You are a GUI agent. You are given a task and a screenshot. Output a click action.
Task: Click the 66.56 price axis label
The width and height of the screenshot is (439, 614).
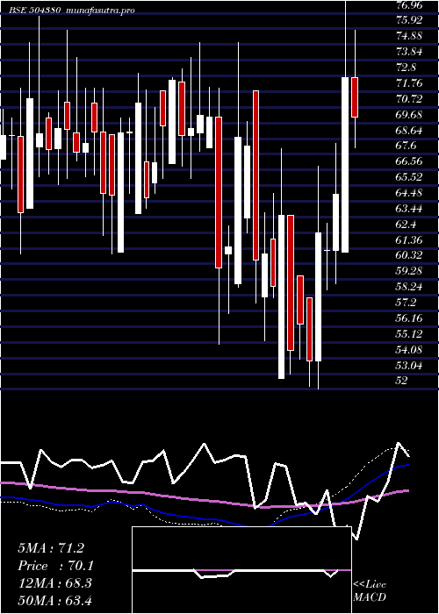click(409, 161)
